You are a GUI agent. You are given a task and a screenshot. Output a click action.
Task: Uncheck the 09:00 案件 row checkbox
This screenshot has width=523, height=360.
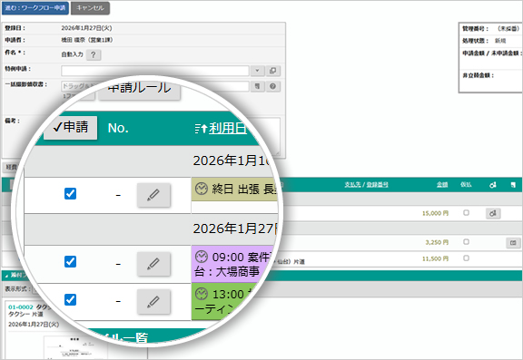pos(70,261)
